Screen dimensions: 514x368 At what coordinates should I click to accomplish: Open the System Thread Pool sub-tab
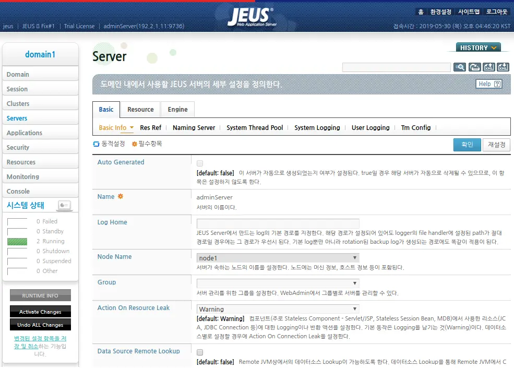[x=255, y=127]
